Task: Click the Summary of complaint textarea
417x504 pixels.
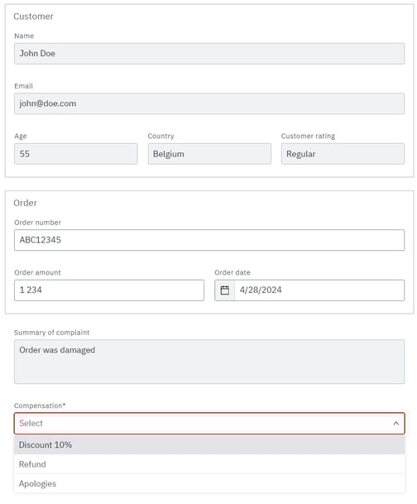Action: pos(209,362)
